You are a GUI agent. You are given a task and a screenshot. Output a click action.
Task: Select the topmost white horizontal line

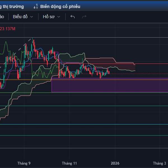[x=98, y=37]
